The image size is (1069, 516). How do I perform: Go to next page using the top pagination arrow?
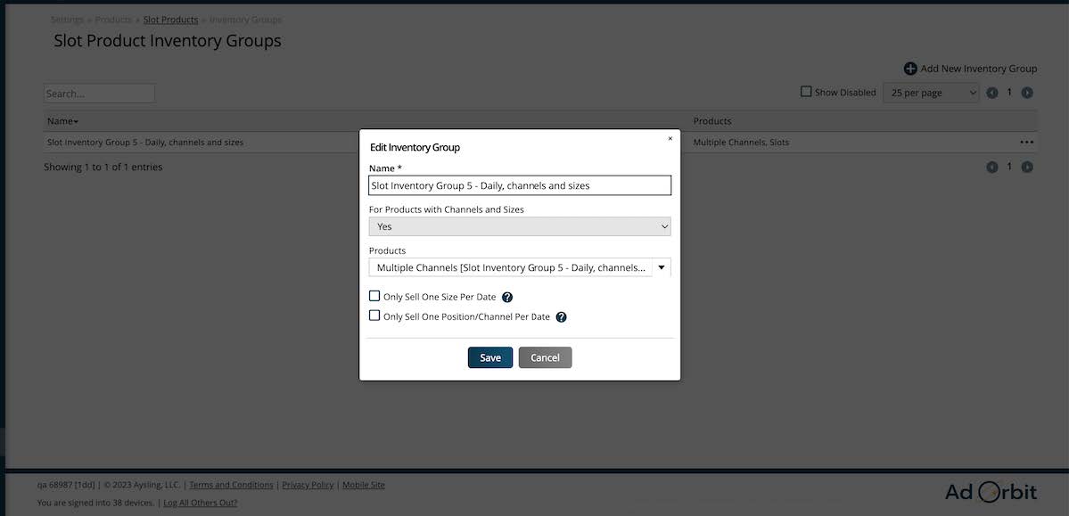[1027, 94]
